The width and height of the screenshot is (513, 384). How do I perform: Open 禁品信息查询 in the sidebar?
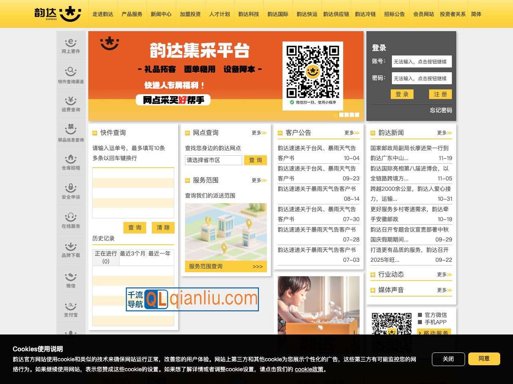tap(71, 133)
